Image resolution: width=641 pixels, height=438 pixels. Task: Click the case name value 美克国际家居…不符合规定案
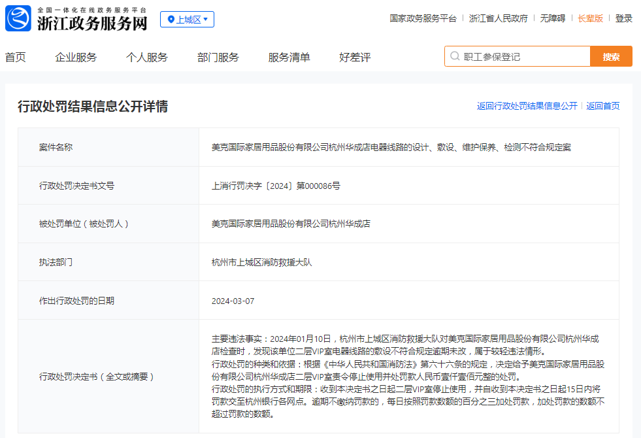pos(391,147)
